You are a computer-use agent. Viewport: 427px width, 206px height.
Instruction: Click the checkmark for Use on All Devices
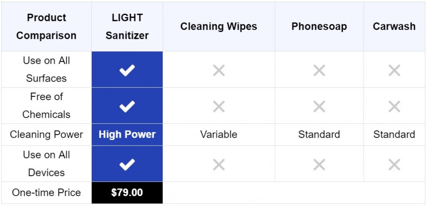(127, 164)
